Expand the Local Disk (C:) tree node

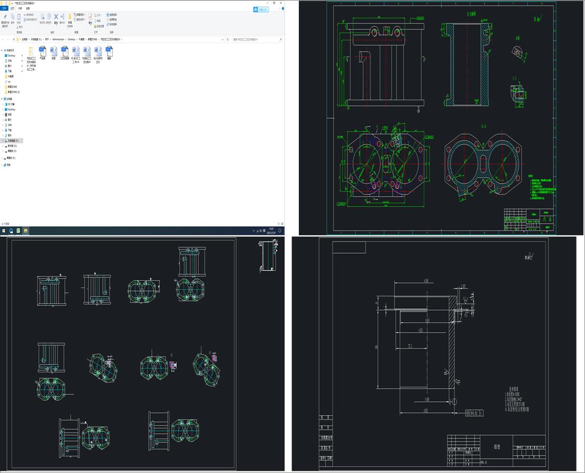[x=2, y=141]
